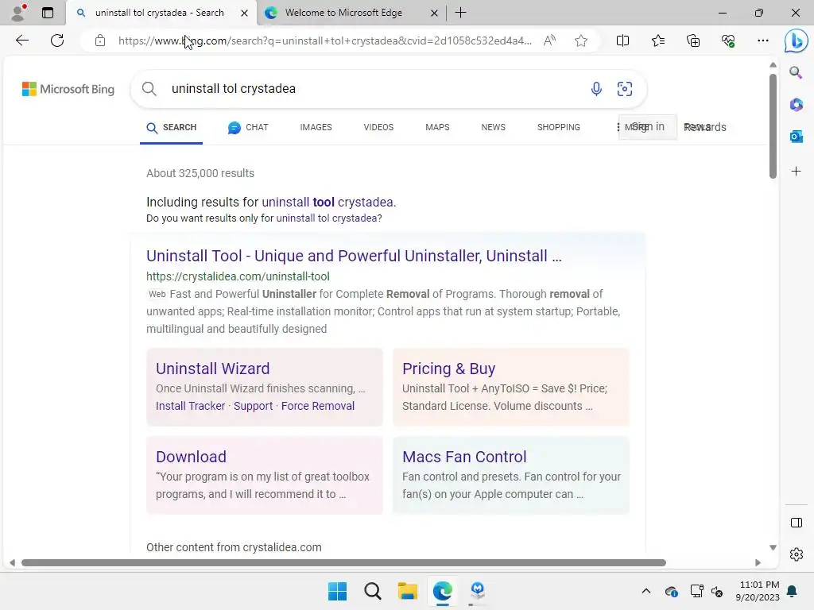
Task: Click the horizontal page scrollbar thumb
Action: click(x=343, y=563)
